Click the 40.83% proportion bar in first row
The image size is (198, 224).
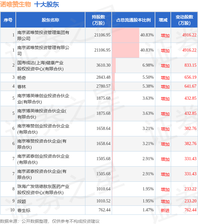tap(126, 35)
